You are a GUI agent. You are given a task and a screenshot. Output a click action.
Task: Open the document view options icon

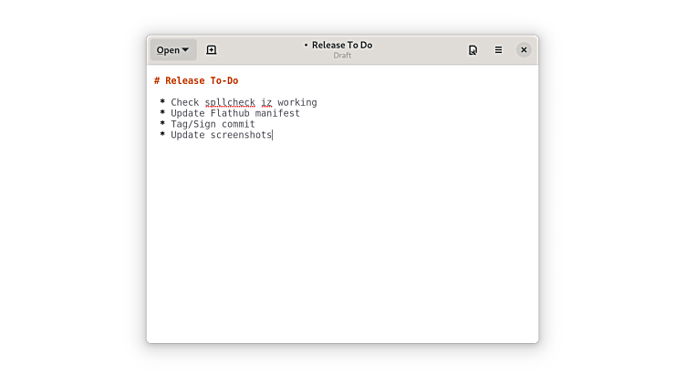pos(473,50)
